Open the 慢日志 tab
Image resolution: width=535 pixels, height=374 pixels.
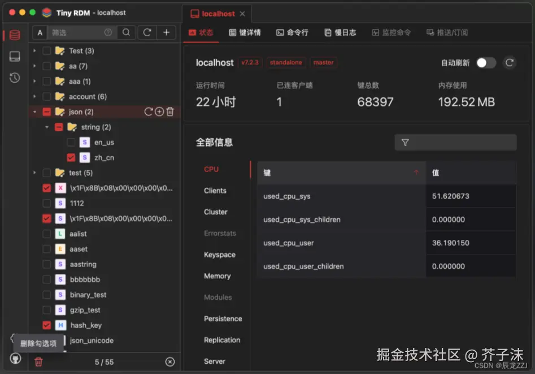tap(340, 33)
